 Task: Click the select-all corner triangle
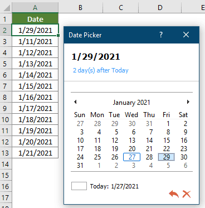7,8
